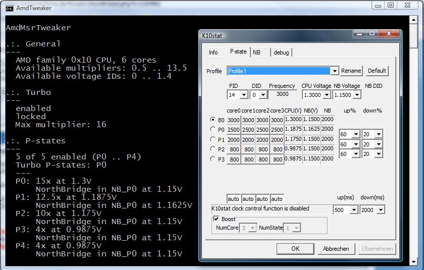Open the down(ms) dropdown showing 2000
424x270 pixels.
(381, 210)
